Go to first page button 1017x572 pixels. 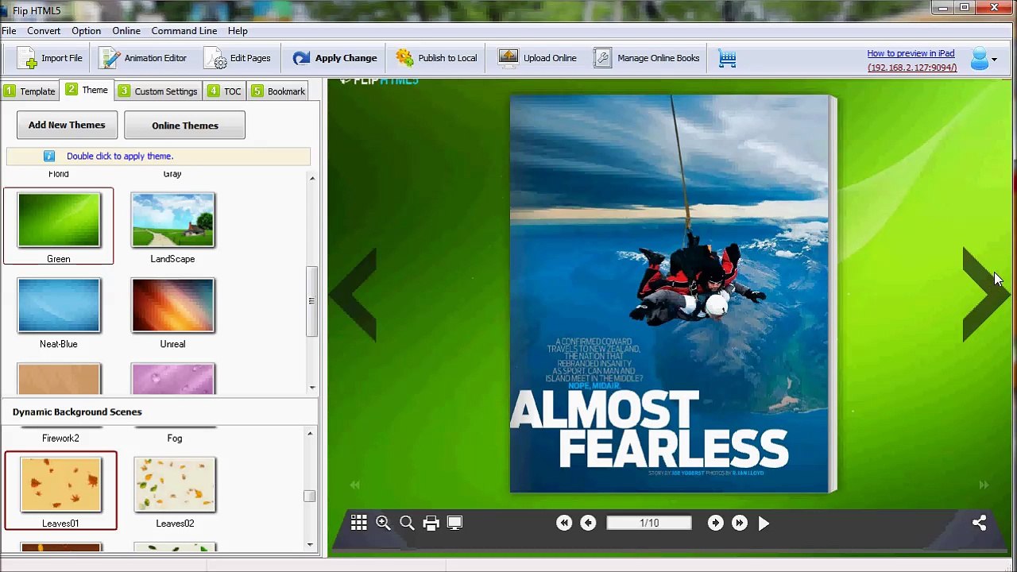click(x=564, y=523)
